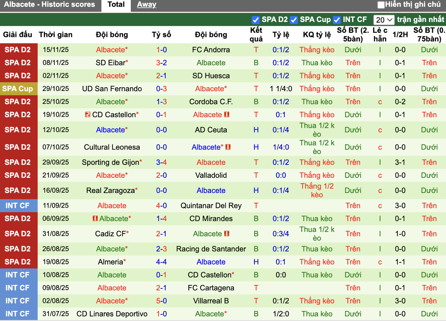Click the 3-4 score of Sporting de Gijon match
Viewport: 446px width, 321px height.
click(x=161, y=162)
